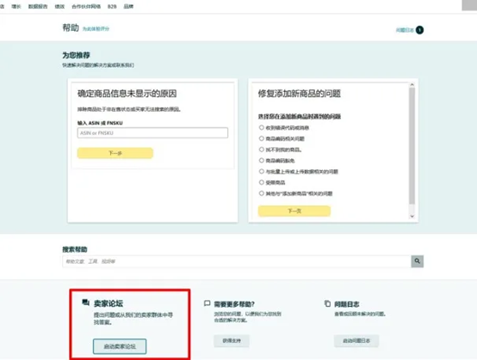Click the recommendation card vertical scrollbar
This screenshot has height=360, width=477.
pos(412,146)
